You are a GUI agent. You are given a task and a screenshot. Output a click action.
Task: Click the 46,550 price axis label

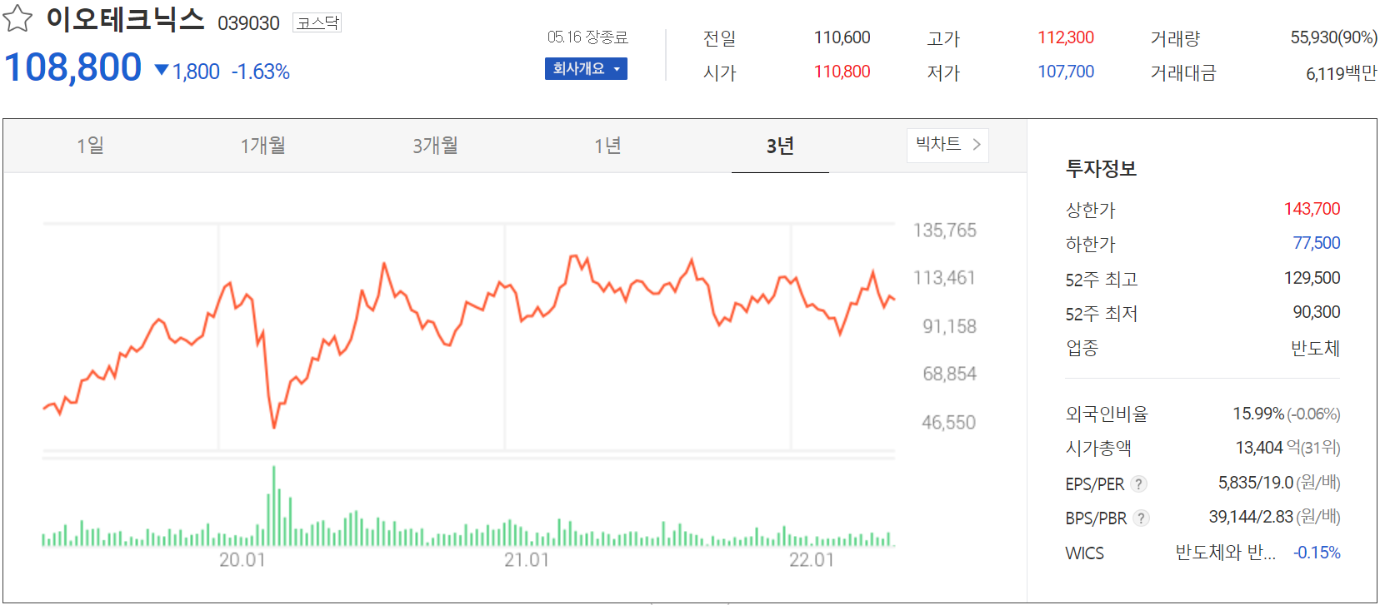tap(948, 423)
